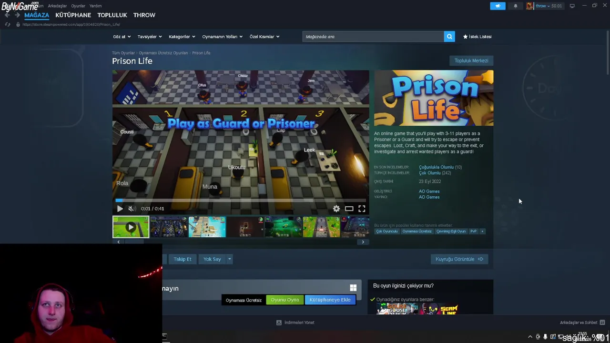Image resolution: width=610 pixels, height=343 pixels.
Task: Open the throw account dropdown
Action: point(544,6)
